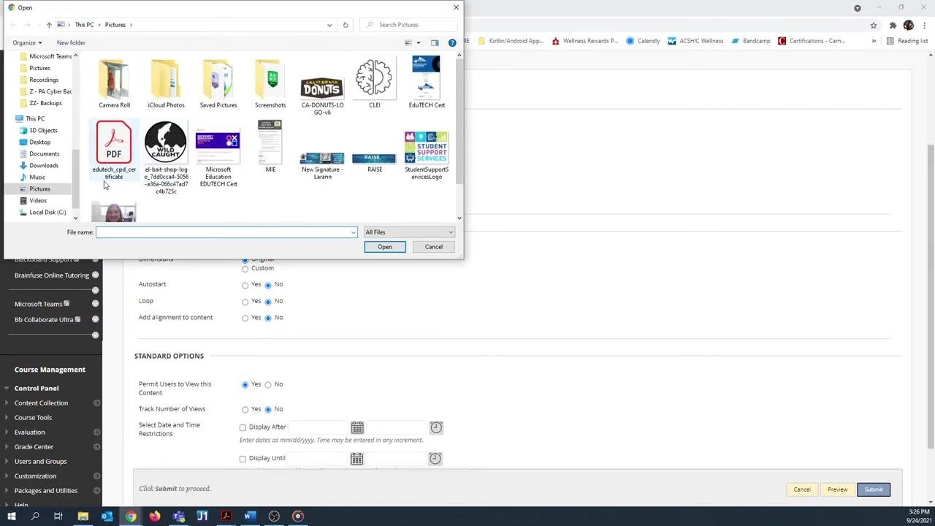The width and height of the screenshot is (935, 526).
Task: Enable the Display After checkbox
Action: tap(243, 427)
